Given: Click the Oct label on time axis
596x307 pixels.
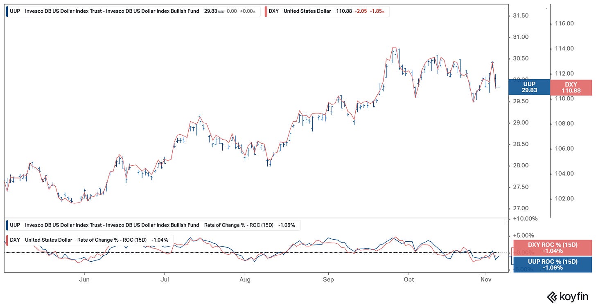Looking at the screenshot, I should 409,280.
